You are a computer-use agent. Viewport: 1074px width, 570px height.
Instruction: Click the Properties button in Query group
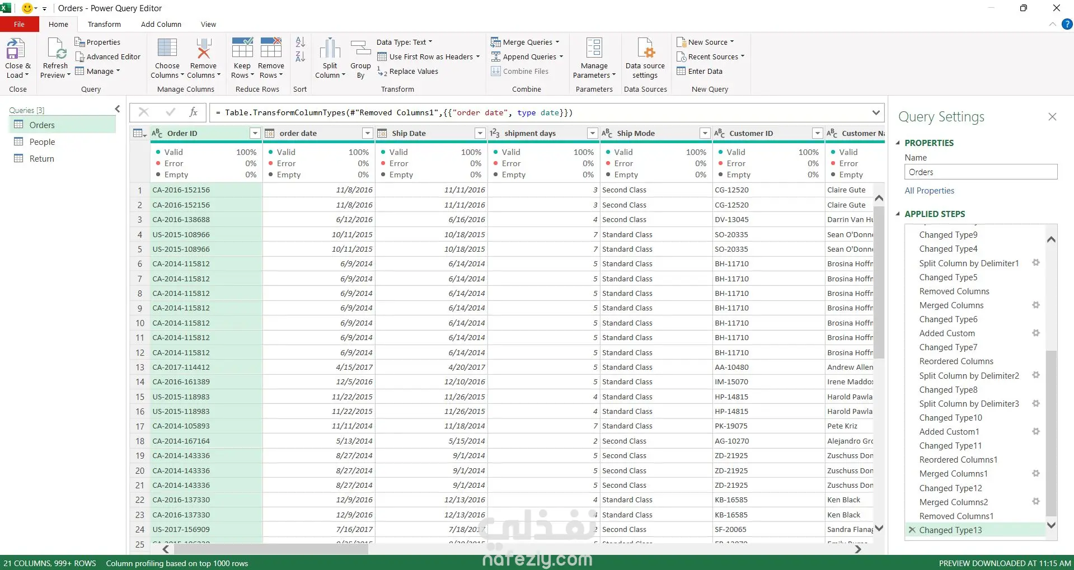click(97, 42)
